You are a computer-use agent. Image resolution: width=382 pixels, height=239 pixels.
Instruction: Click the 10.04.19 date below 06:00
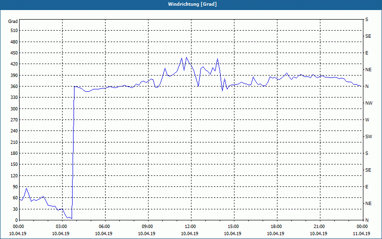(x=104, y=233)
